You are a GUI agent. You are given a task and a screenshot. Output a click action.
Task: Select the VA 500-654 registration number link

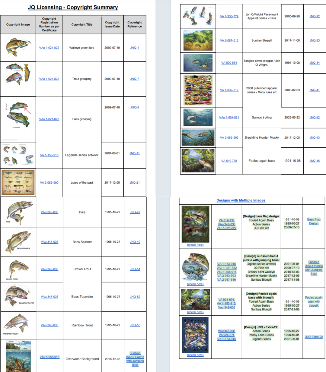point(229,63)
